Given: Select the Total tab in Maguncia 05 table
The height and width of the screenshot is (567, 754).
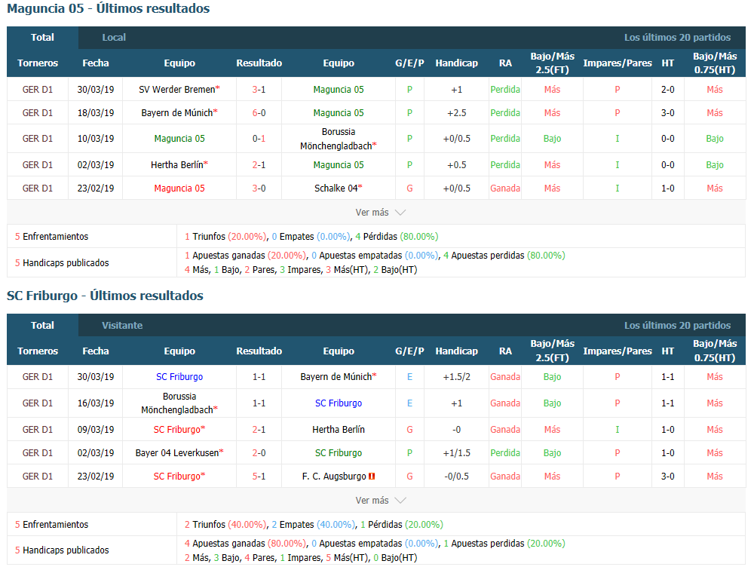Looking at the screenshot, I should [x=42, y=38].
